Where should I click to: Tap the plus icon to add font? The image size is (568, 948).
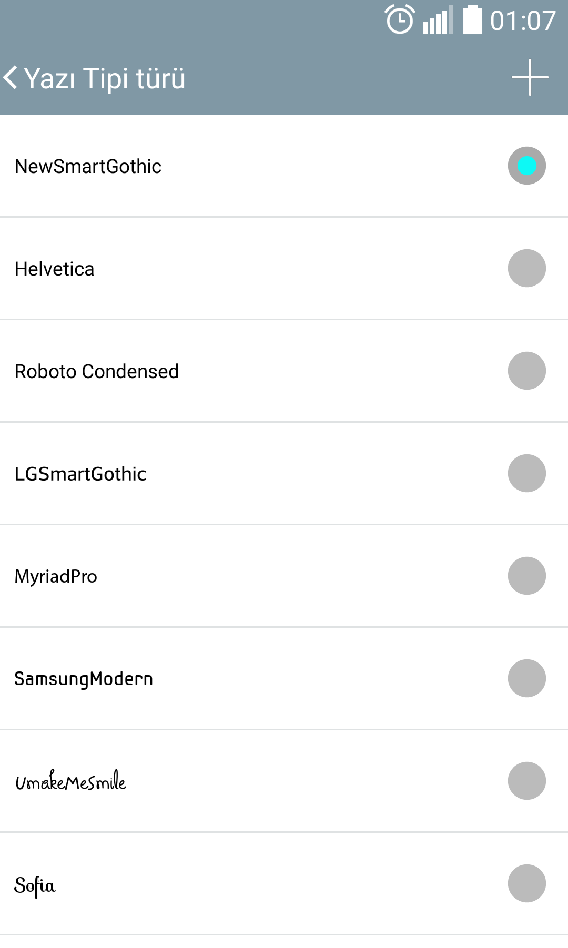click(530, 77)
